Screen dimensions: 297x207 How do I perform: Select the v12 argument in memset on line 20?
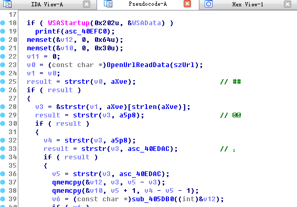click(67, 40)
